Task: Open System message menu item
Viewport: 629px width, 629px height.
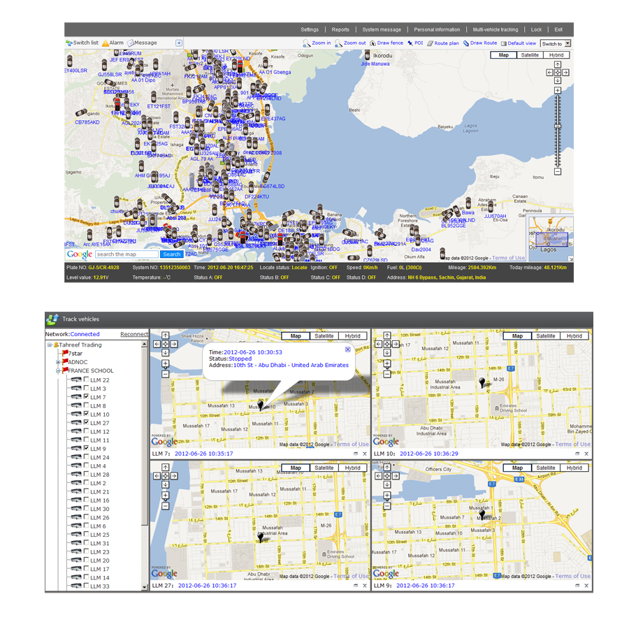Action: click(382, 29)
